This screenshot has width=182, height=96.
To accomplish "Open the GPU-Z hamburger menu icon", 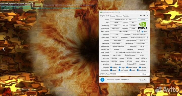I will (x=147, y=16).
